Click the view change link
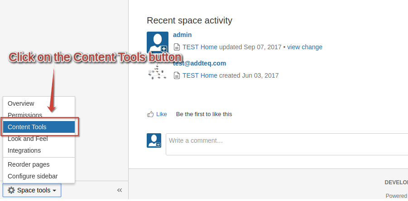Image resolution: width=408 pixels, height=201 pixels. [305, 47]
